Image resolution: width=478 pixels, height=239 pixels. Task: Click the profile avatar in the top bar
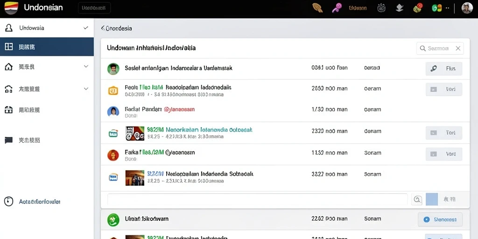tap(467, 8)
